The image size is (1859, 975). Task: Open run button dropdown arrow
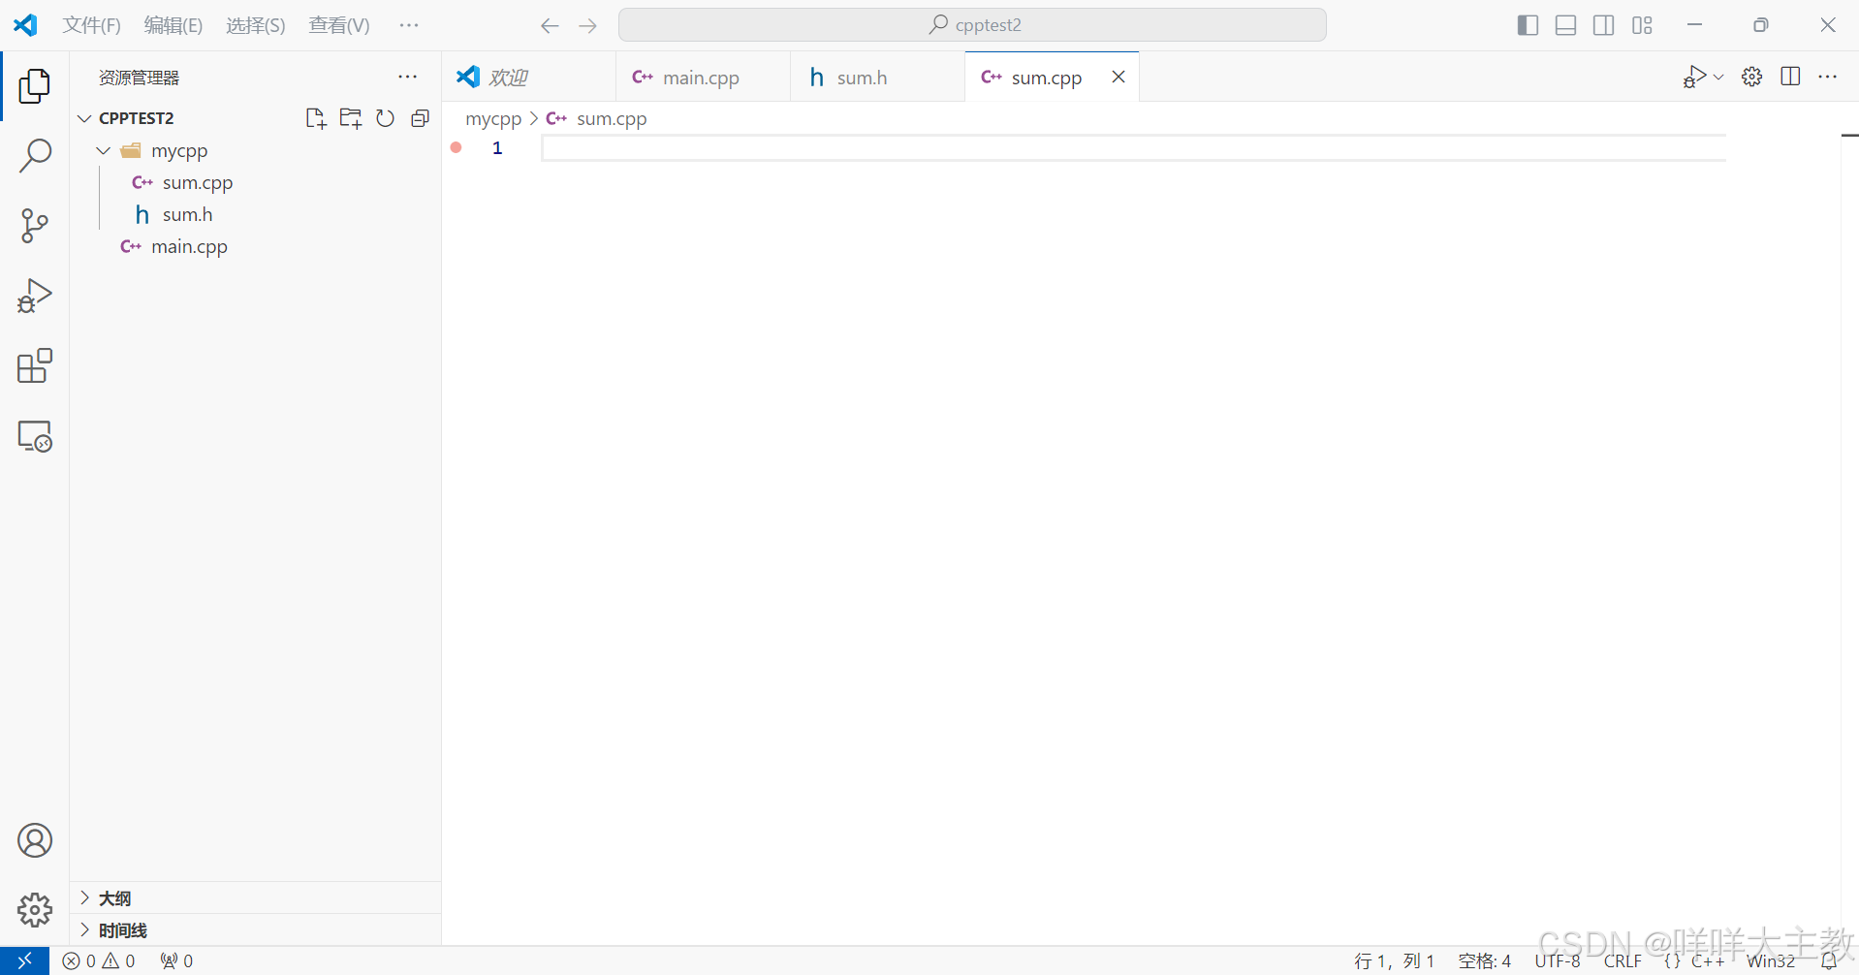[x=1718, y=77]
